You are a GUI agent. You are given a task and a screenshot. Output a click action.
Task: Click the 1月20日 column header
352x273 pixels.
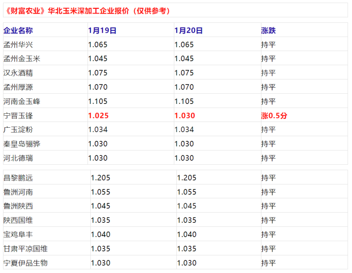point(188,30)
